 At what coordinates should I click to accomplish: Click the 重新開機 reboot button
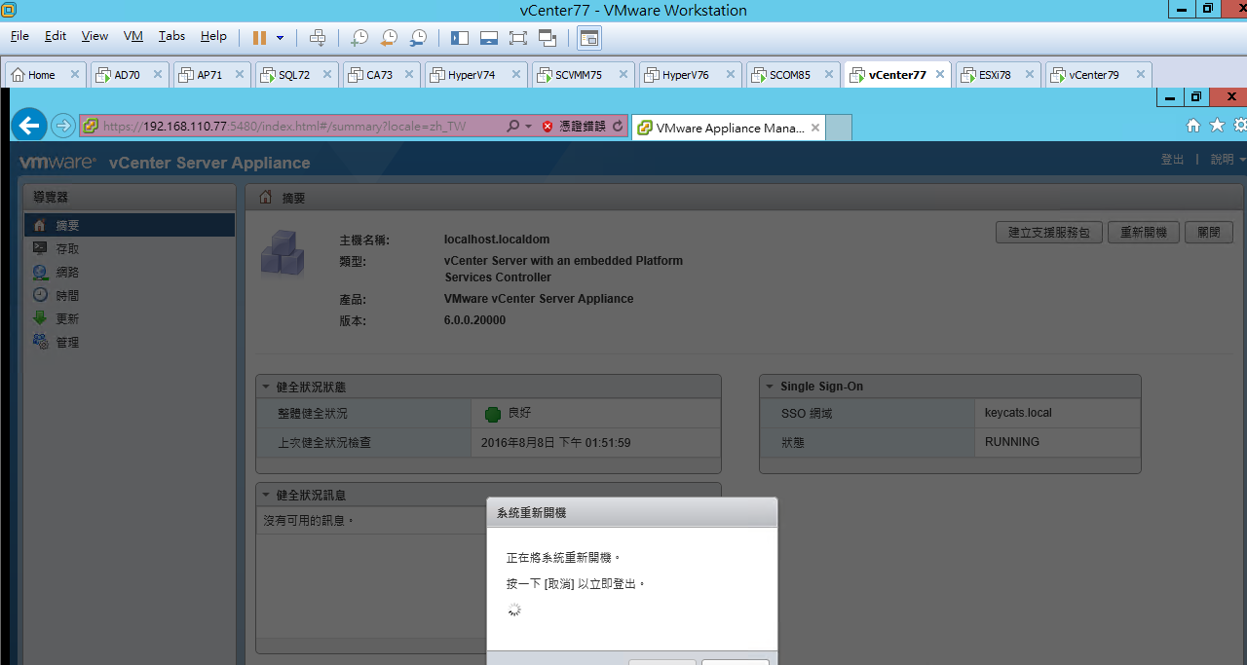click(x=1144, y=233)
